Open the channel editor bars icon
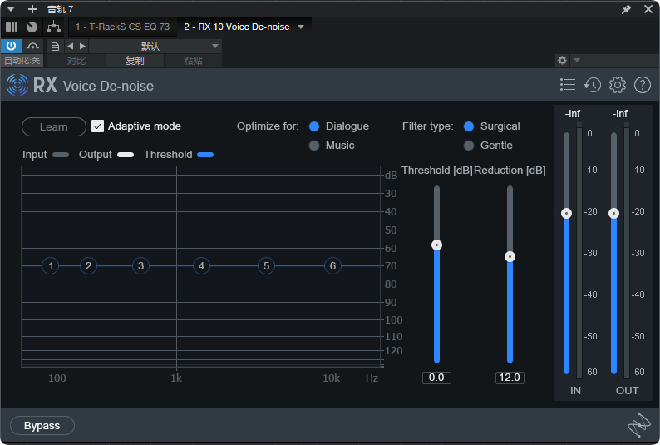Viewport: 660px width, 445px height. click(x=12, y=27)
